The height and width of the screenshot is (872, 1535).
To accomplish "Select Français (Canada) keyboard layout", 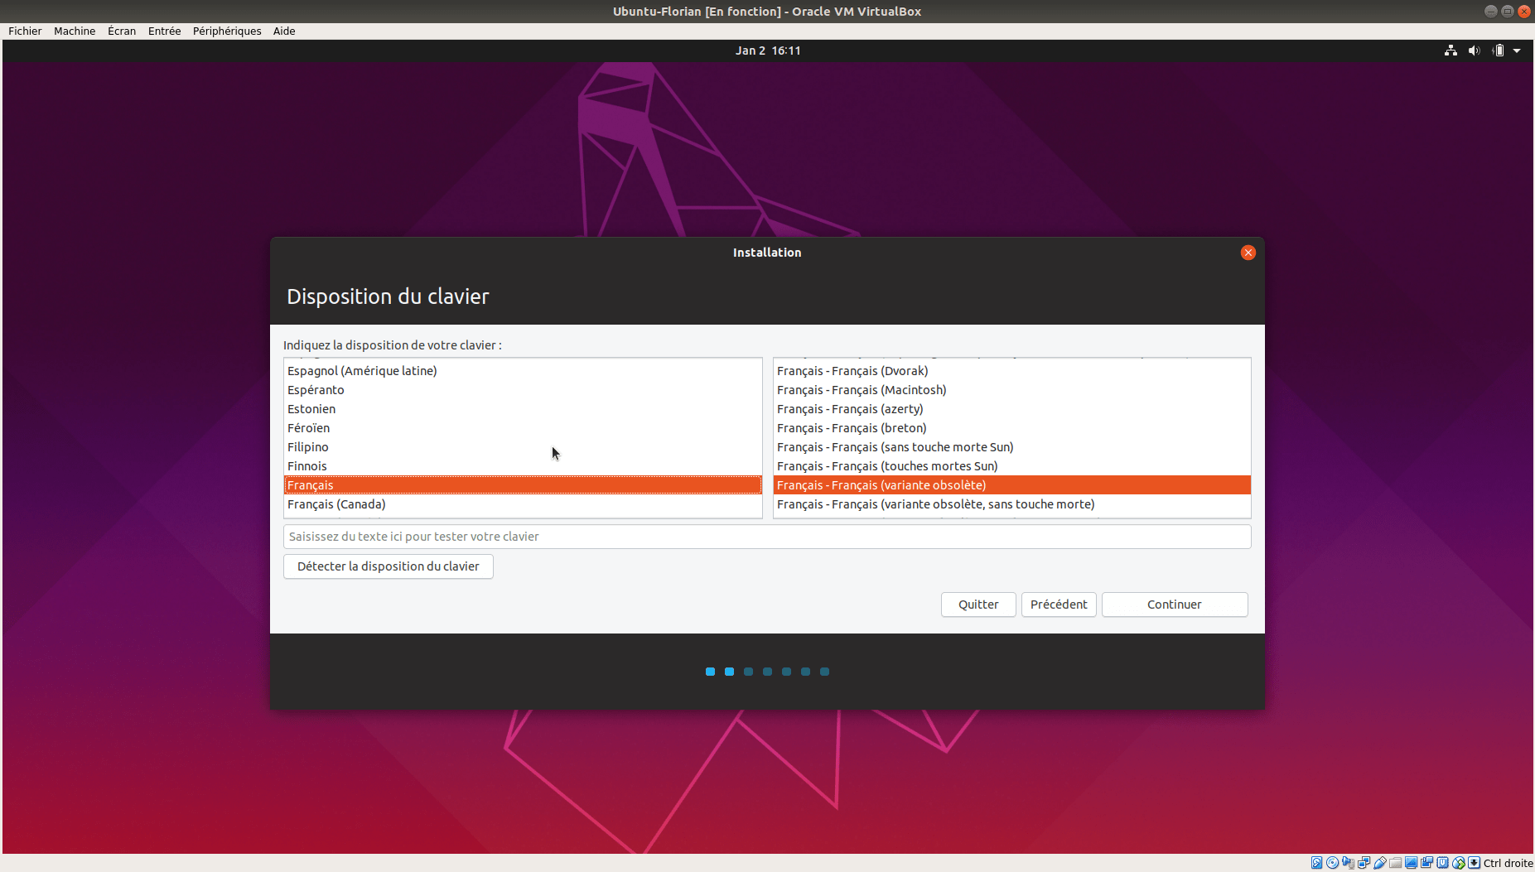I will coord(336,504).
